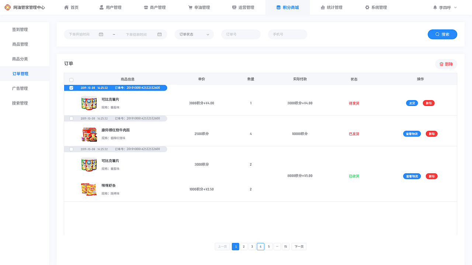Click the 康师傅红烧牛肉面 product thumbnail
This screenshot has width=472, height=265.
[89, 134]
